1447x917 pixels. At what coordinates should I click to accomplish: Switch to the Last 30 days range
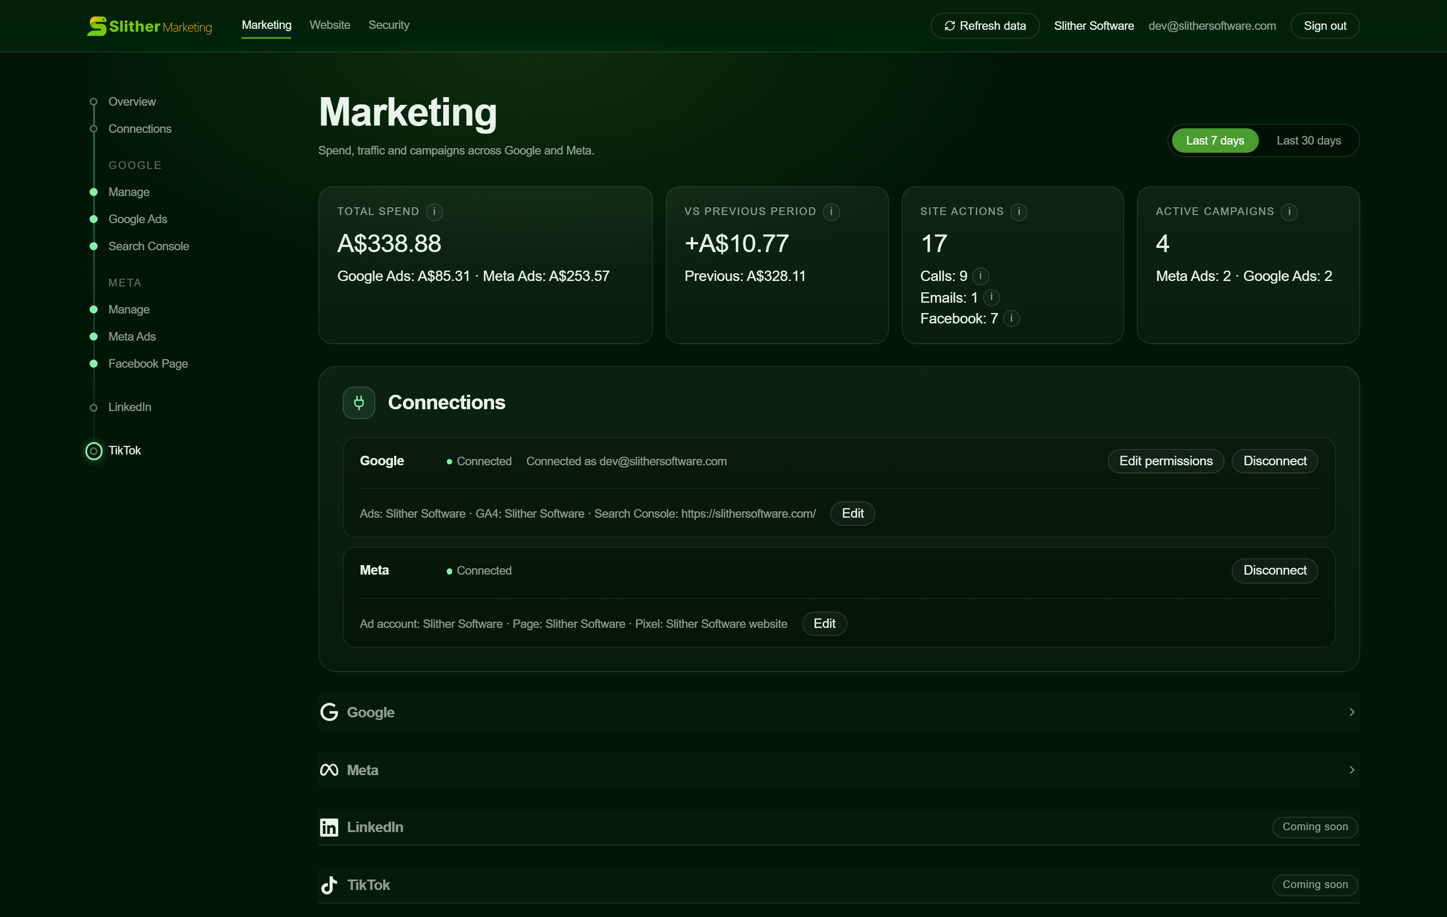click(x=1308, y=140)
